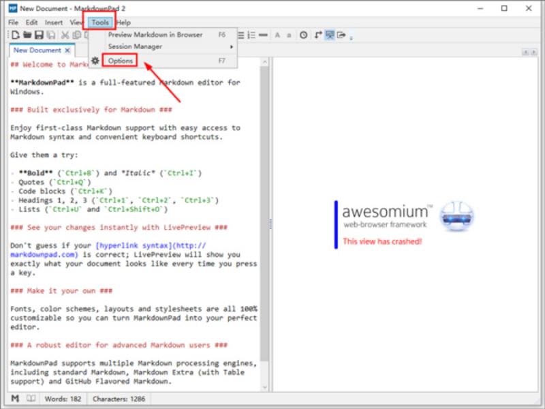Click the New Document toolbar icon

pos(15,35)
